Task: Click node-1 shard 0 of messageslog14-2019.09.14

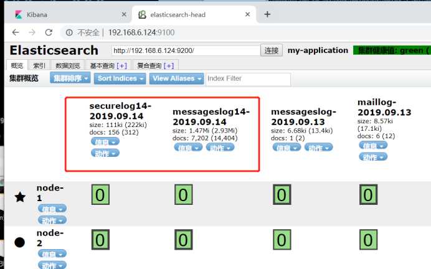Action: [x=183, y=194]
